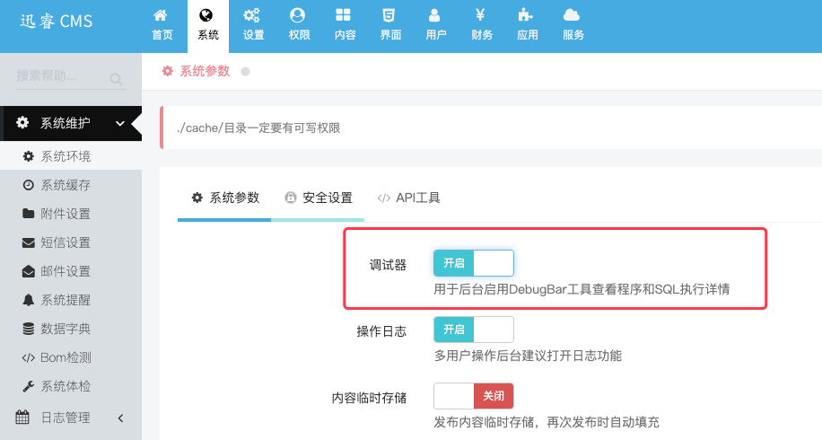Image resolution: width=822 pixels, height=440 pixels.
Task: Open the 首页 home icon in top navigation
Action: click(161, 15)
